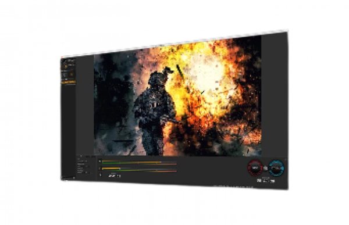
Task: Click the microphone icon beside the lower volume bar
Action: pos(99,169)
